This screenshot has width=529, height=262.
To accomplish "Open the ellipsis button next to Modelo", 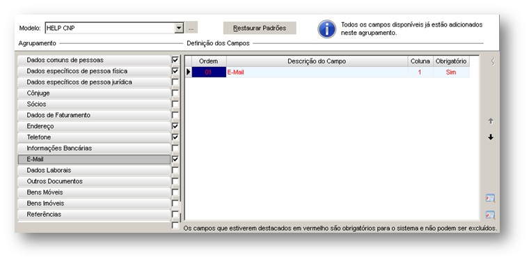I will 191,28.
